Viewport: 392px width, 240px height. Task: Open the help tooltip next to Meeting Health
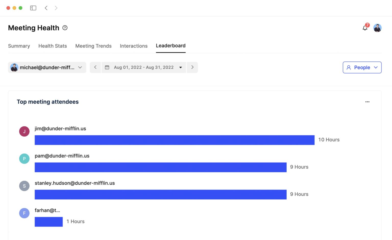tap(65, 28)
